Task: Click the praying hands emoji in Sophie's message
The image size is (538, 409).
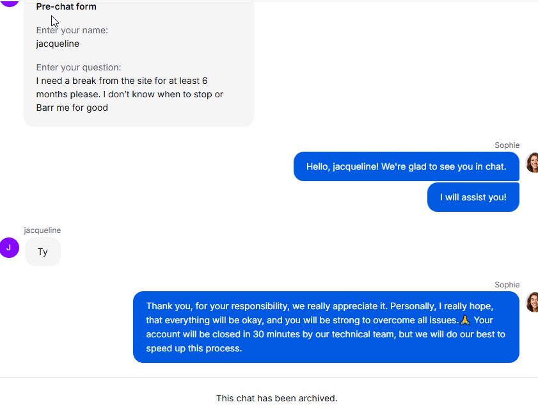Action: tap(465, 320)
